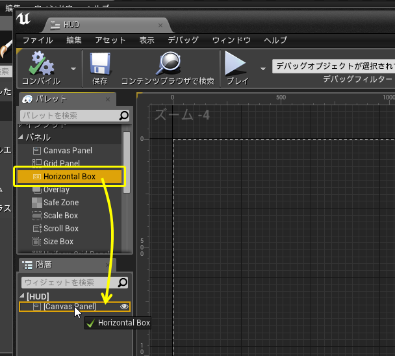Click the Size Box icon in palette
395x356 pixels.
37,242
